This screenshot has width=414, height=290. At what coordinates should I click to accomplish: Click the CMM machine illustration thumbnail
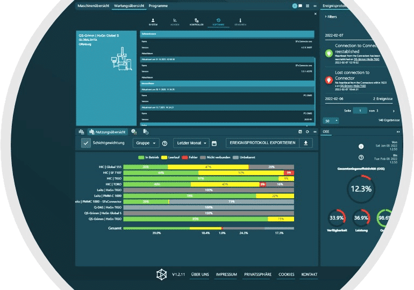pos(122,59)
